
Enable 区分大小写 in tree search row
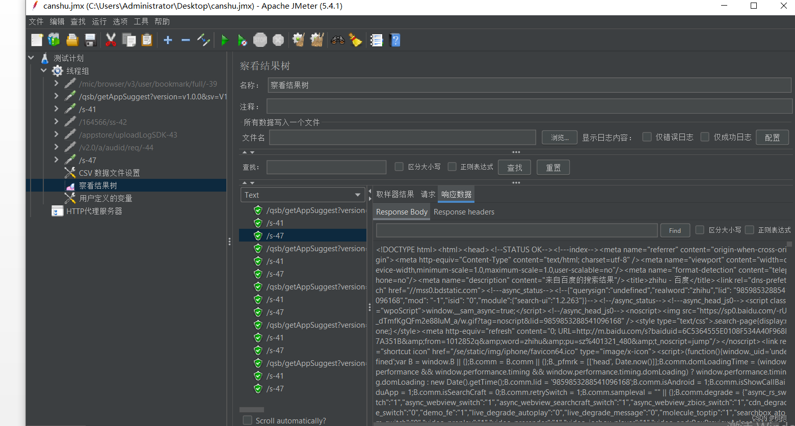[x=399, y=167]
